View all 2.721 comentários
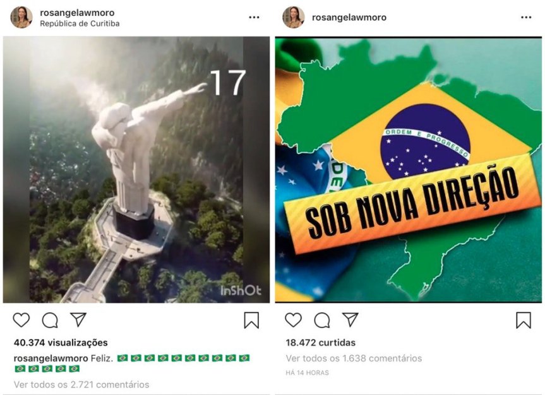The image size is (545, 395). tap(81, 384)
